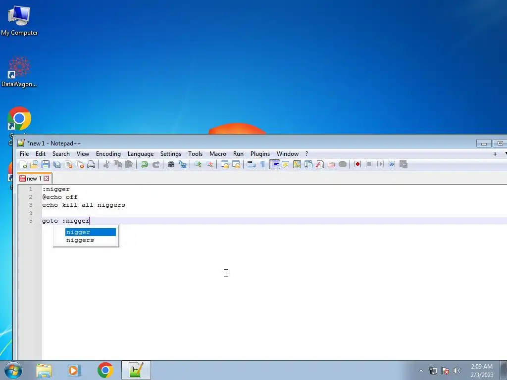
Task: Click the Stop Recording macro icon
Action: tap(369, 164)
